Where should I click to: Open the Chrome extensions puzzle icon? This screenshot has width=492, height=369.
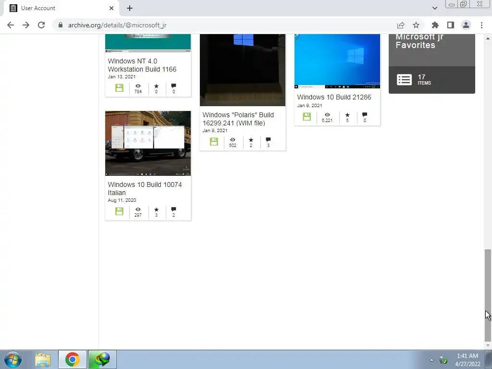pos(435,25)
